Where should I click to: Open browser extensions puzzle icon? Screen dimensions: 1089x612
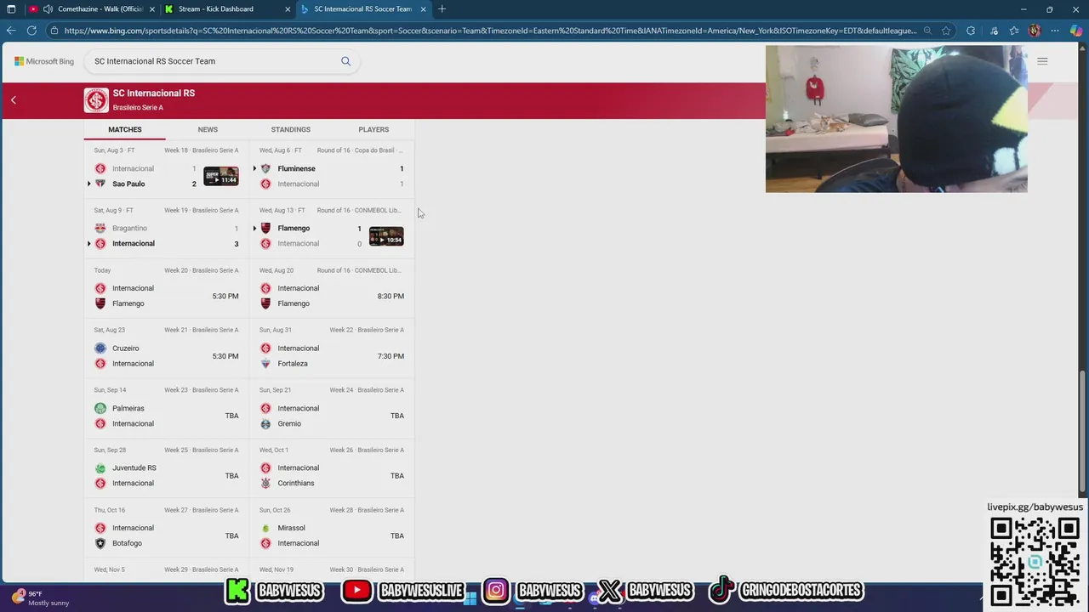click(x=971, y=31)
